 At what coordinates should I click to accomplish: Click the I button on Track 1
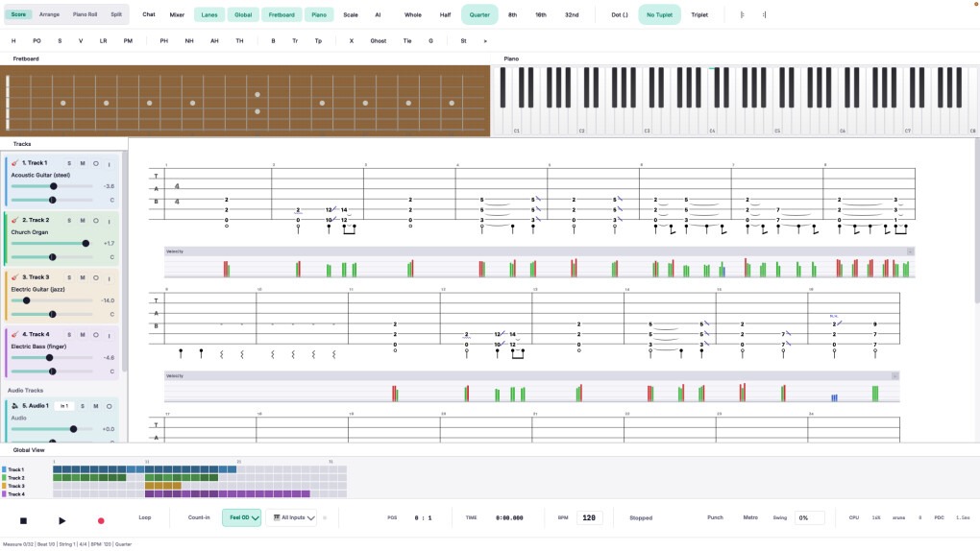coord(109,164)
